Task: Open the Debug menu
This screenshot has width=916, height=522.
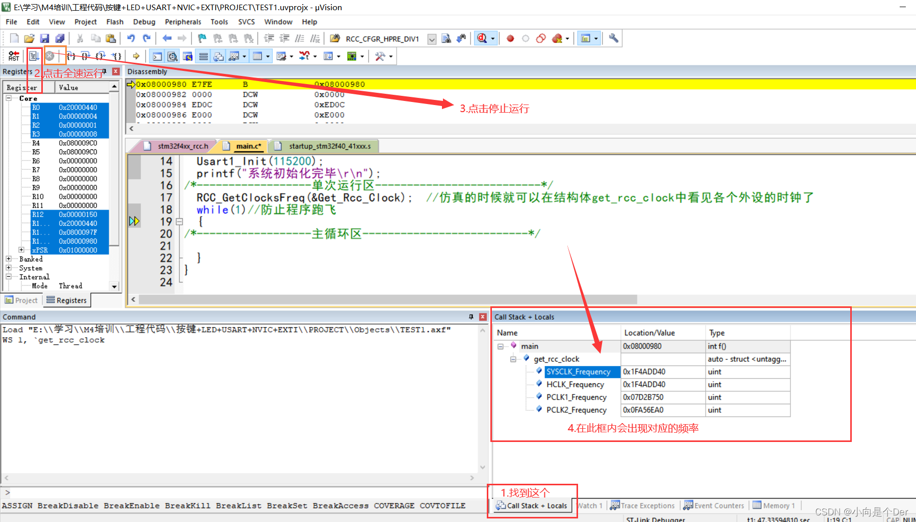Action: coord(144,22)
